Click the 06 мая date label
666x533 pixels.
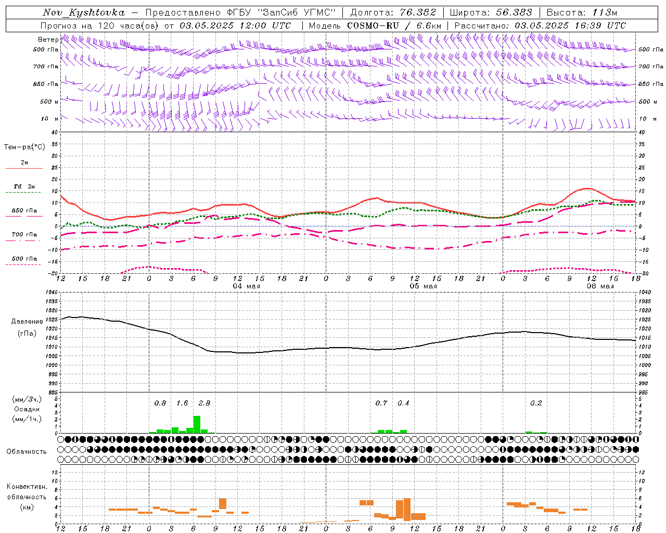[600, 286]
